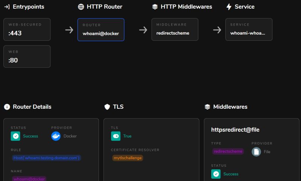Image resolution: width=301 pixels, height=181 pixels.
Task: Click the Entrypoints arrow-bracket icon
Action: 7,7
